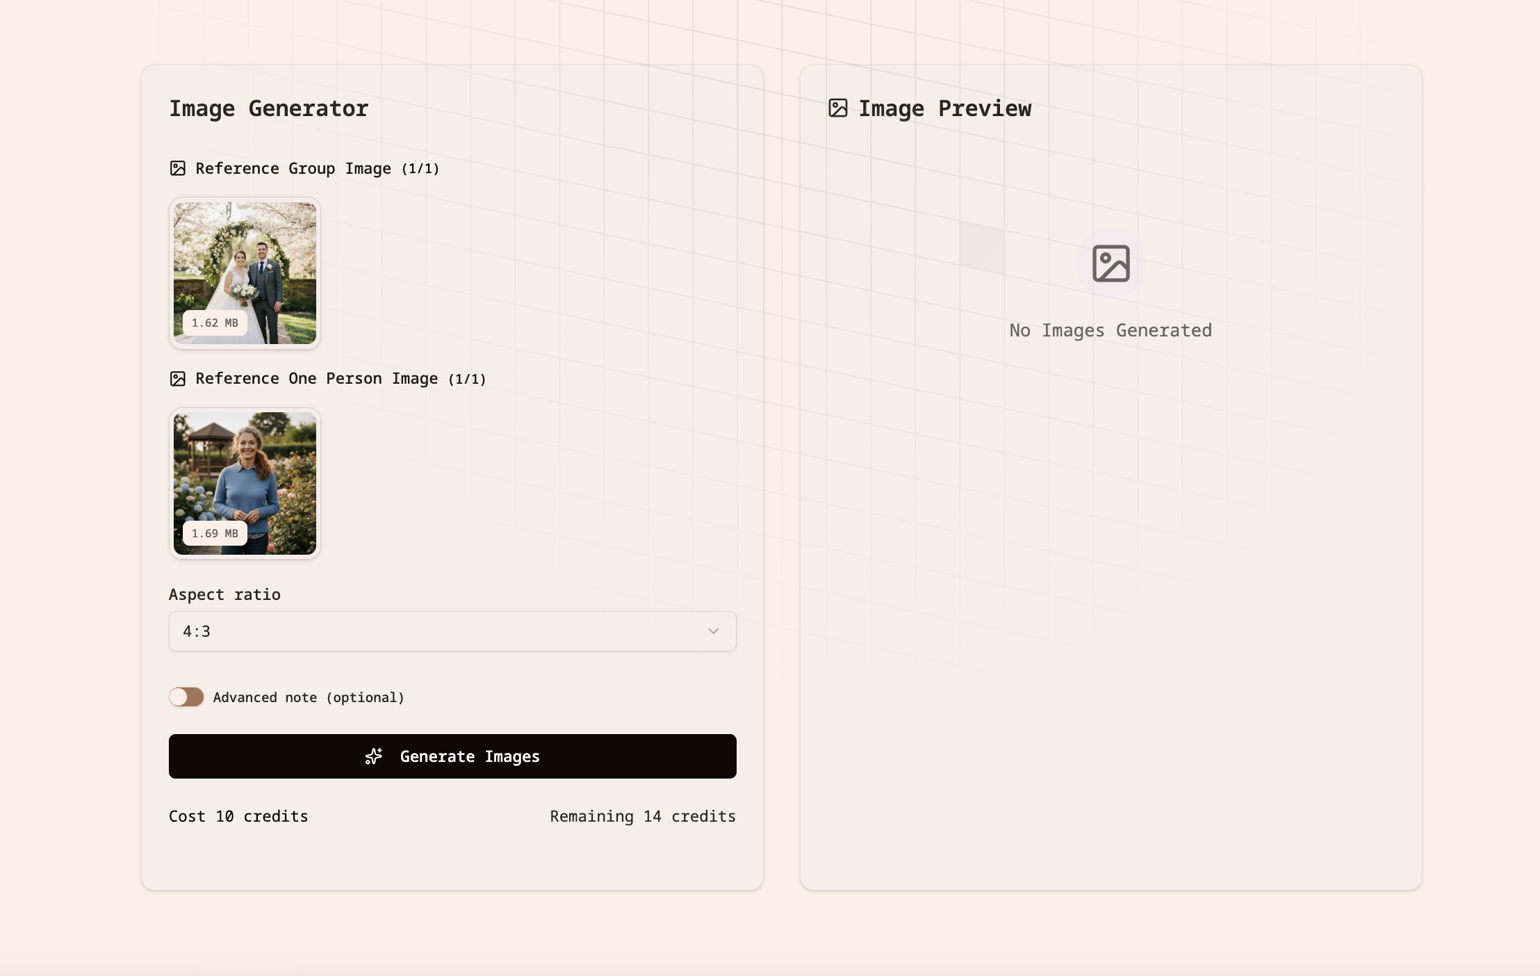Click the Aspect ratio field label
1540x976 pixels.
[224, 594]
